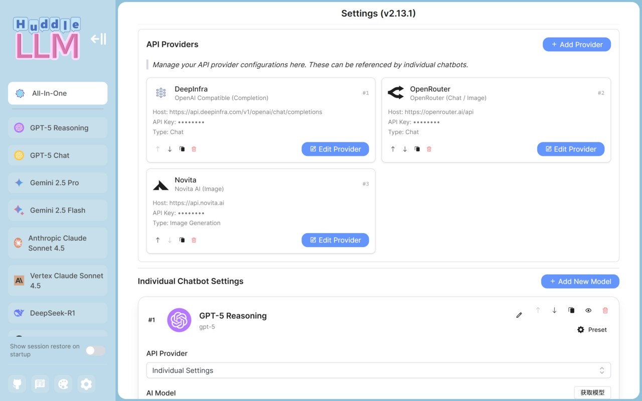642x401 pixels.
Task: Click the settings gear icon in sidebar footer
Action: [86, 384]
